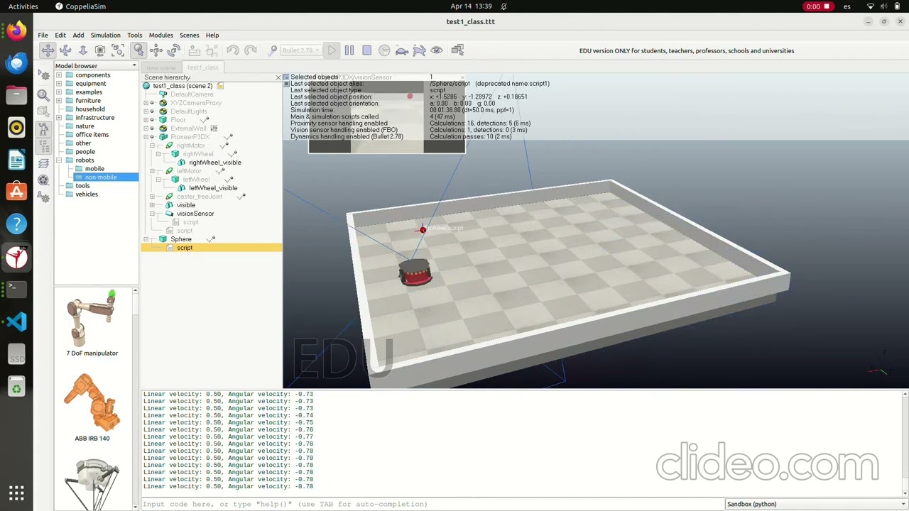
Task: Collapse the robots folder
Action: pyautogui.click(x=59, y=160)
